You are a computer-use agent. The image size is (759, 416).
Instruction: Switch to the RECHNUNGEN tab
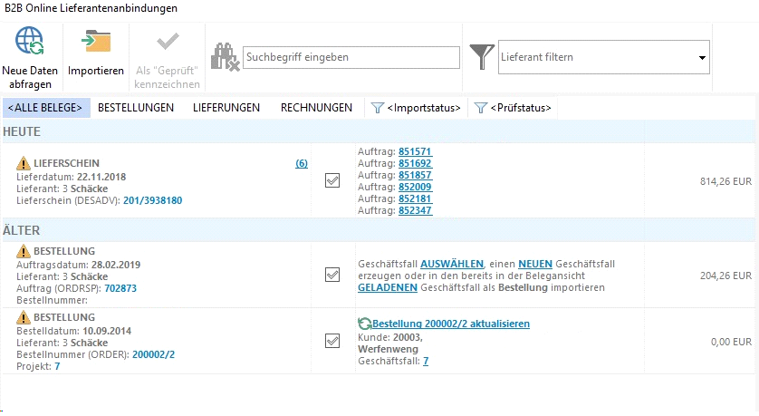coord(316,108)
